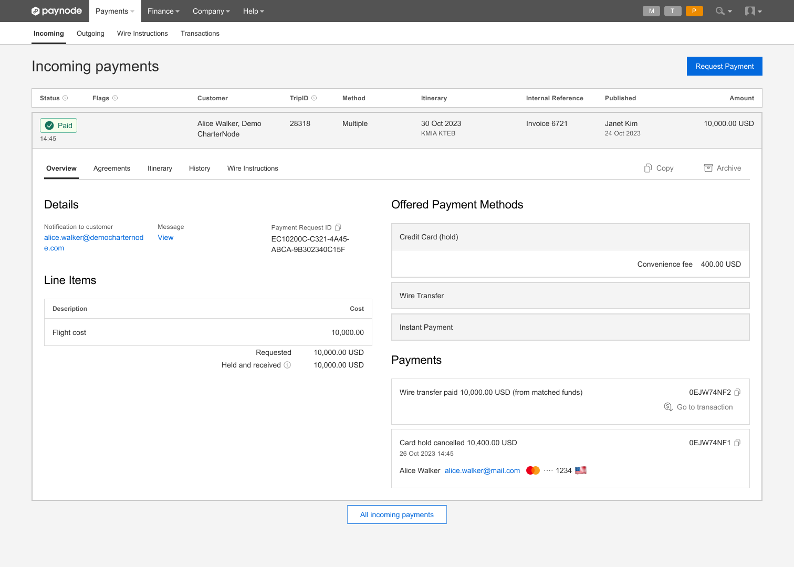The image size is (794, 567).
Task: Expand the Credit Card (hold) method
Action: pos(570,237)
